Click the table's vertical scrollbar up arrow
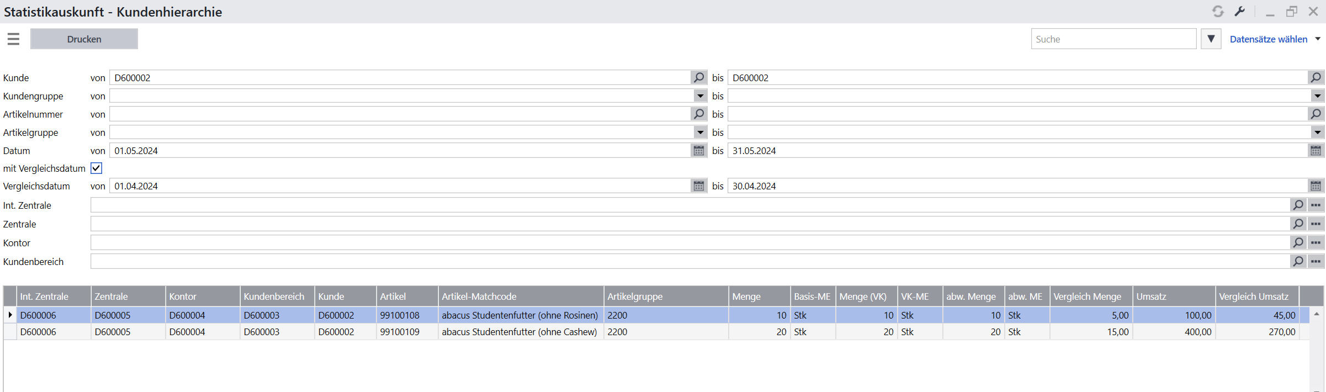Screen dimensions: 1326x392 coord(1317,314)
